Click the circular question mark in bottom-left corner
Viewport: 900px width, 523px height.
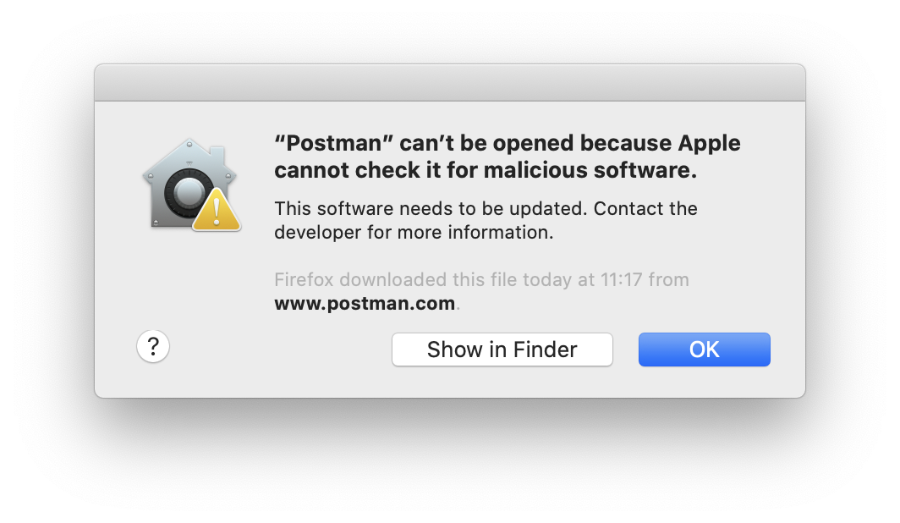point(152,346)
